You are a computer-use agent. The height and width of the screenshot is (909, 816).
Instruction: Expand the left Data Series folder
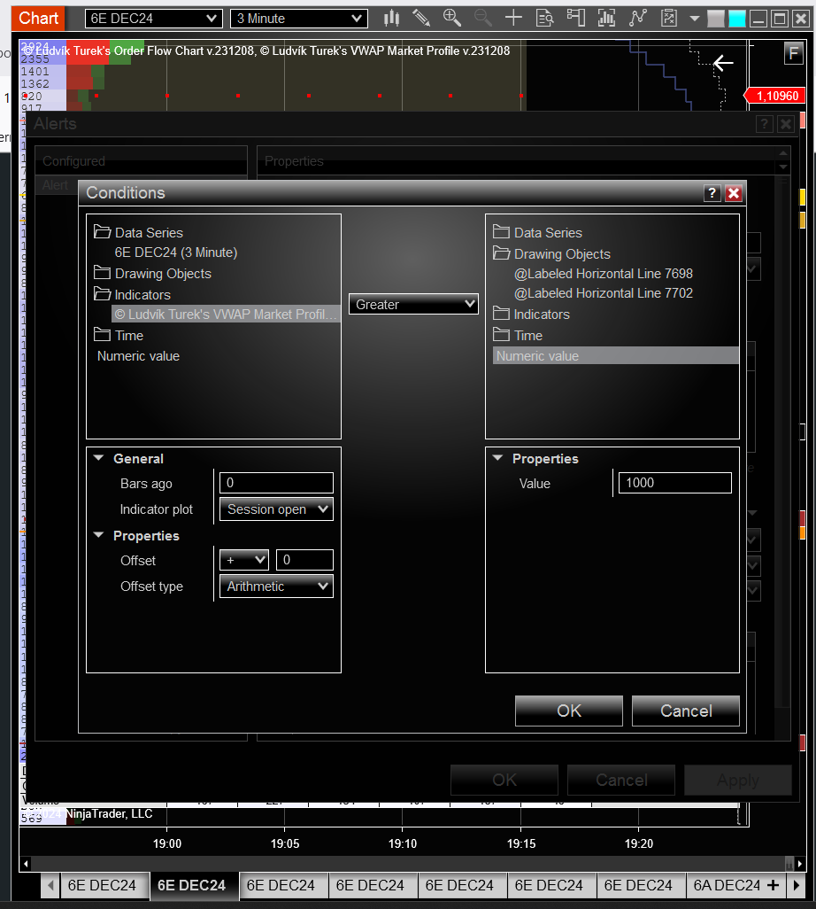point(103,232)
